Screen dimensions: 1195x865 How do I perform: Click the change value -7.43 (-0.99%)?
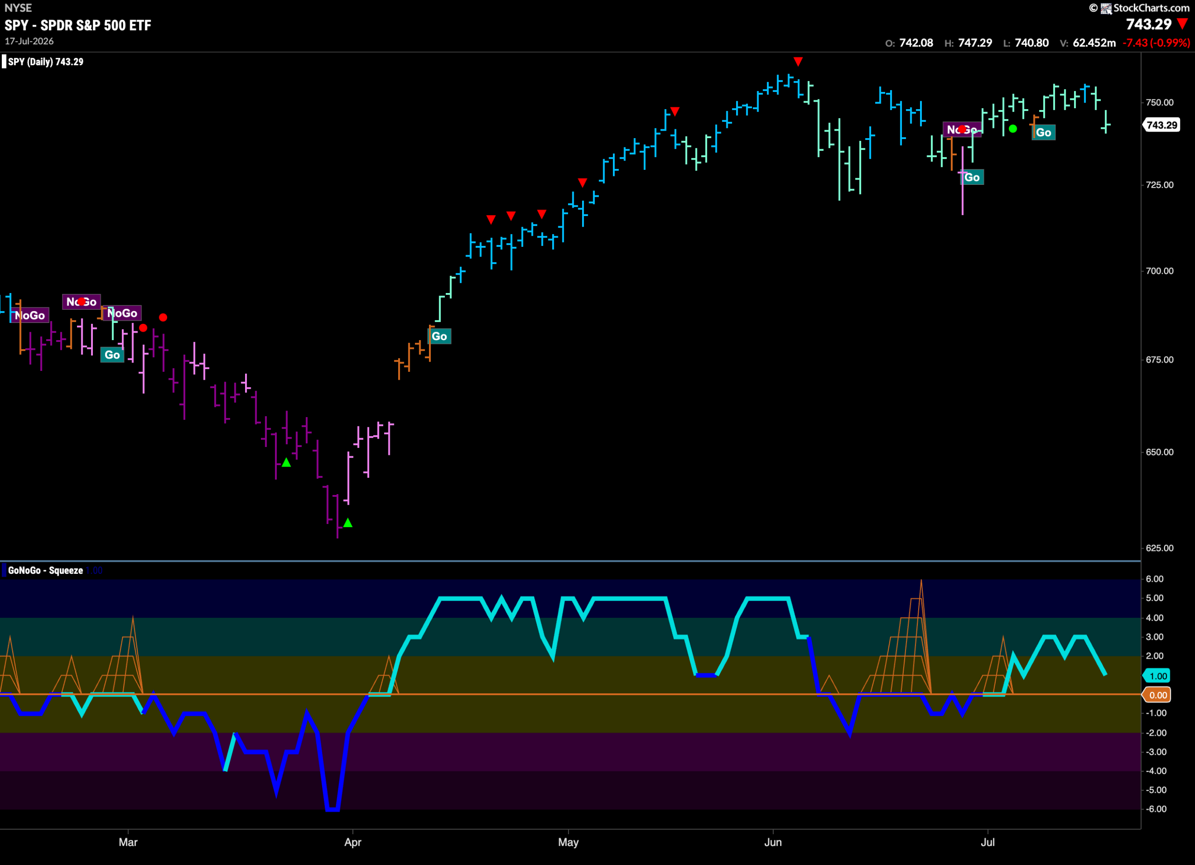(x=1156, y=43)
